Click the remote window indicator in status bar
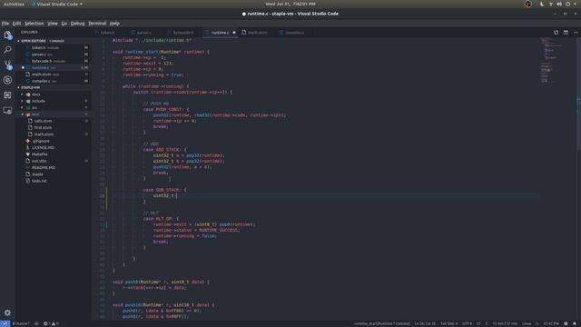Image resolution: width=581 pixels, height=327 pixels. (5, 323)
